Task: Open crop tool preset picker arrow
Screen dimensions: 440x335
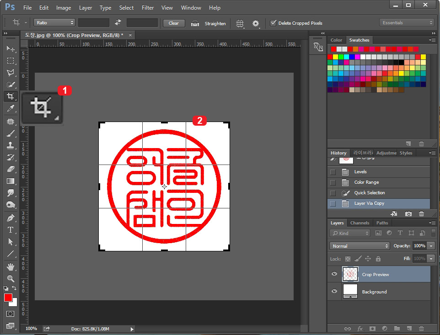Action: tap(26, 22)
